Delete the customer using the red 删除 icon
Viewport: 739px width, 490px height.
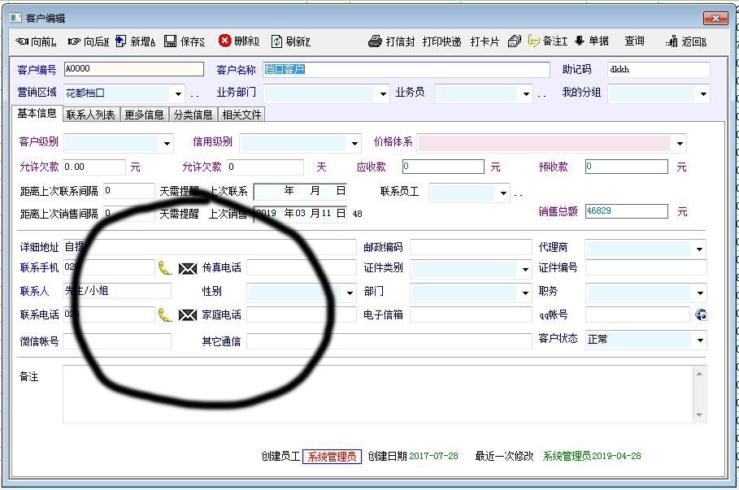tap(225, 41)
